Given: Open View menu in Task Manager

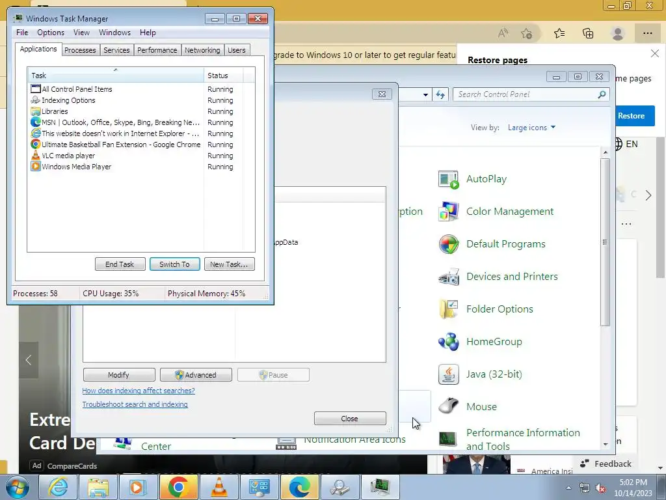Looking at the screenshot, I should tap(81, 33).
